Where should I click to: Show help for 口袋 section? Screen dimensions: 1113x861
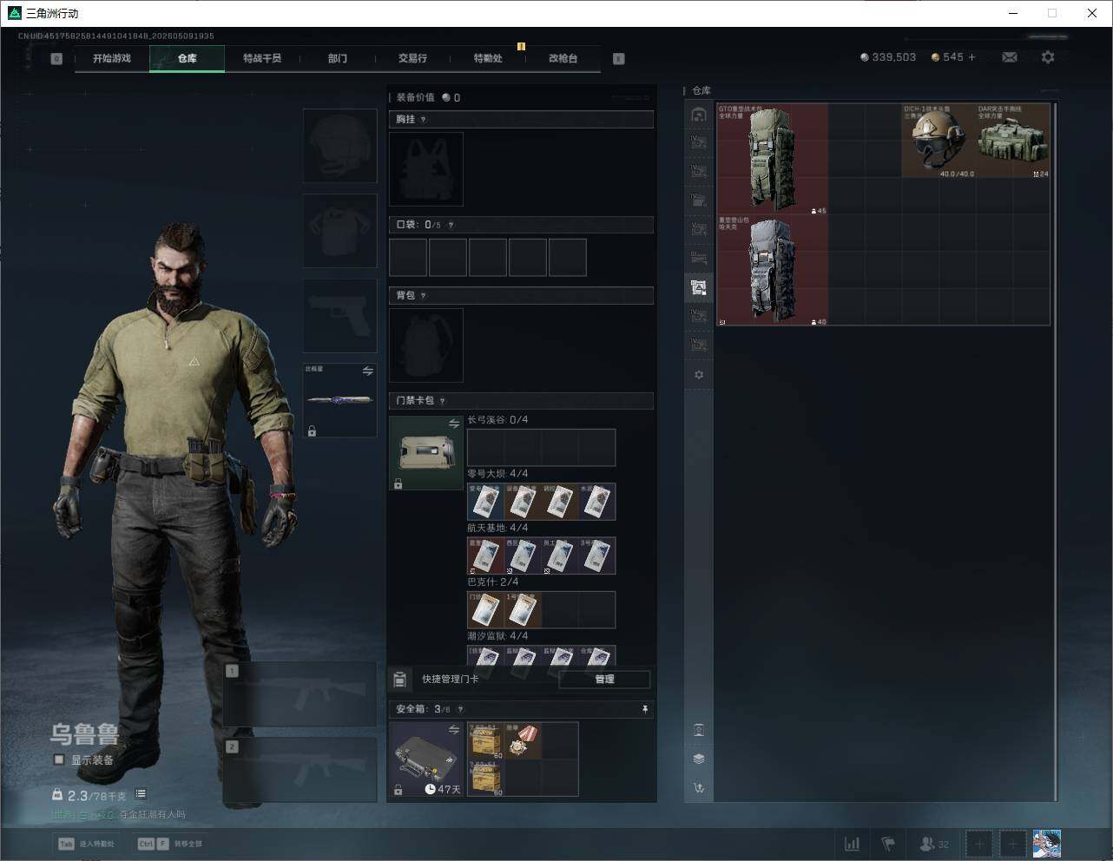pyautogui.click(x=451, y=225)
